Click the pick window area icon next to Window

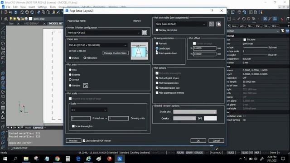pyautogui.click(x=86, y=86)
